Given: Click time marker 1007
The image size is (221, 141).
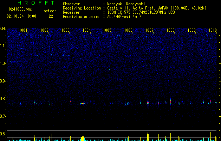Looking at the screenshot, I should [149, 30].
